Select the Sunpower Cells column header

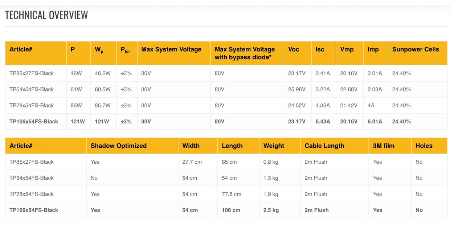416,49
